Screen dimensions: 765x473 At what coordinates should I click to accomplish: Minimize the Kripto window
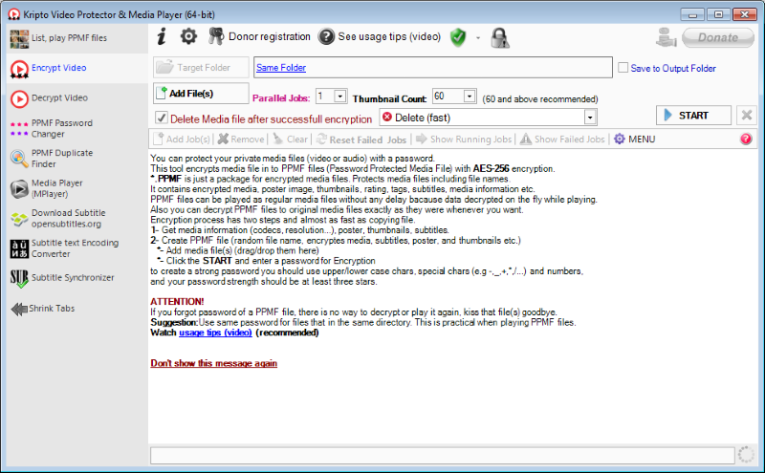click(x=692, y=14)
